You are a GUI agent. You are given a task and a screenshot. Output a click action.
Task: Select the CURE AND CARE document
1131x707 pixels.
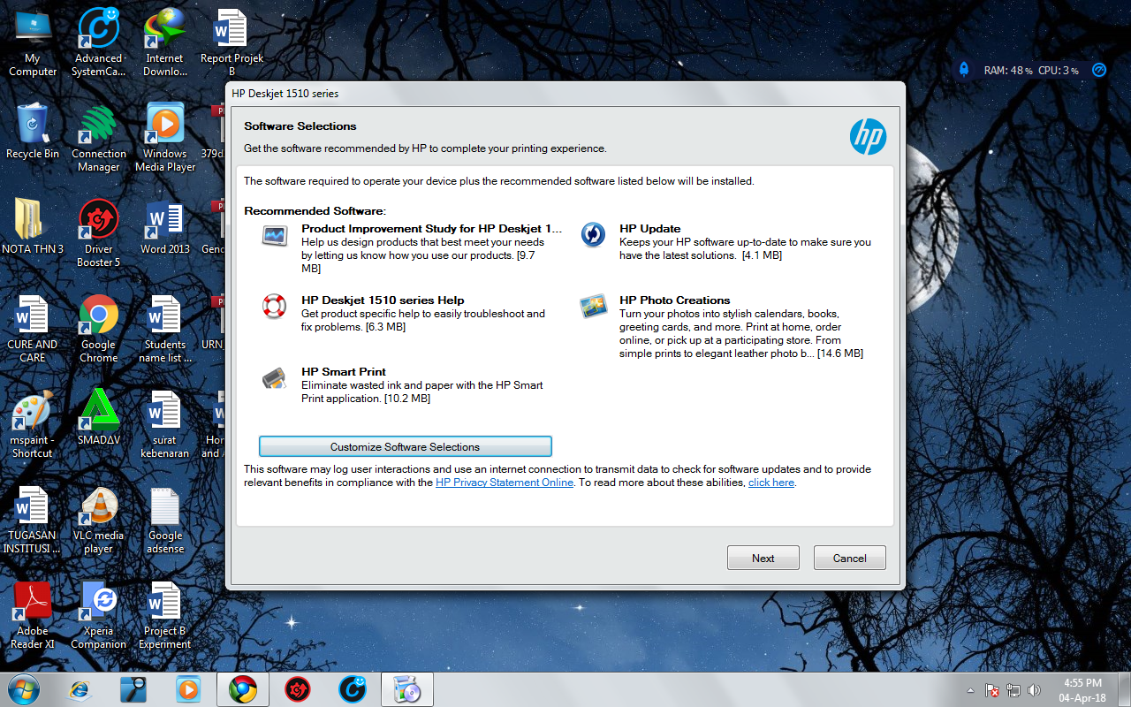(x=33, y=329)
